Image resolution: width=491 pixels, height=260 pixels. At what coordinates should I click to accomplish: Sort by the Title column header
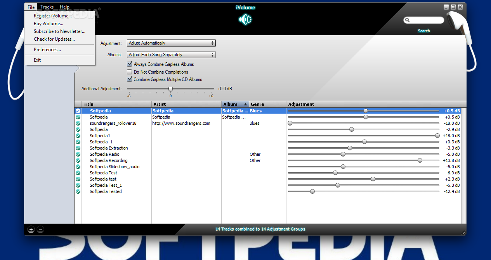116,104
